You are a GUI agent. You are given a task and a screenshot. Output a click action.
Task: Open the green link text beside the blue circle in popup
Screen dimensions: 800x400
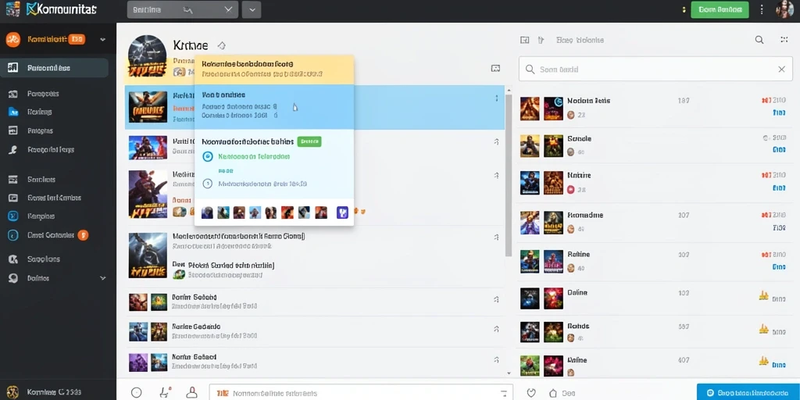click(254, 156)
